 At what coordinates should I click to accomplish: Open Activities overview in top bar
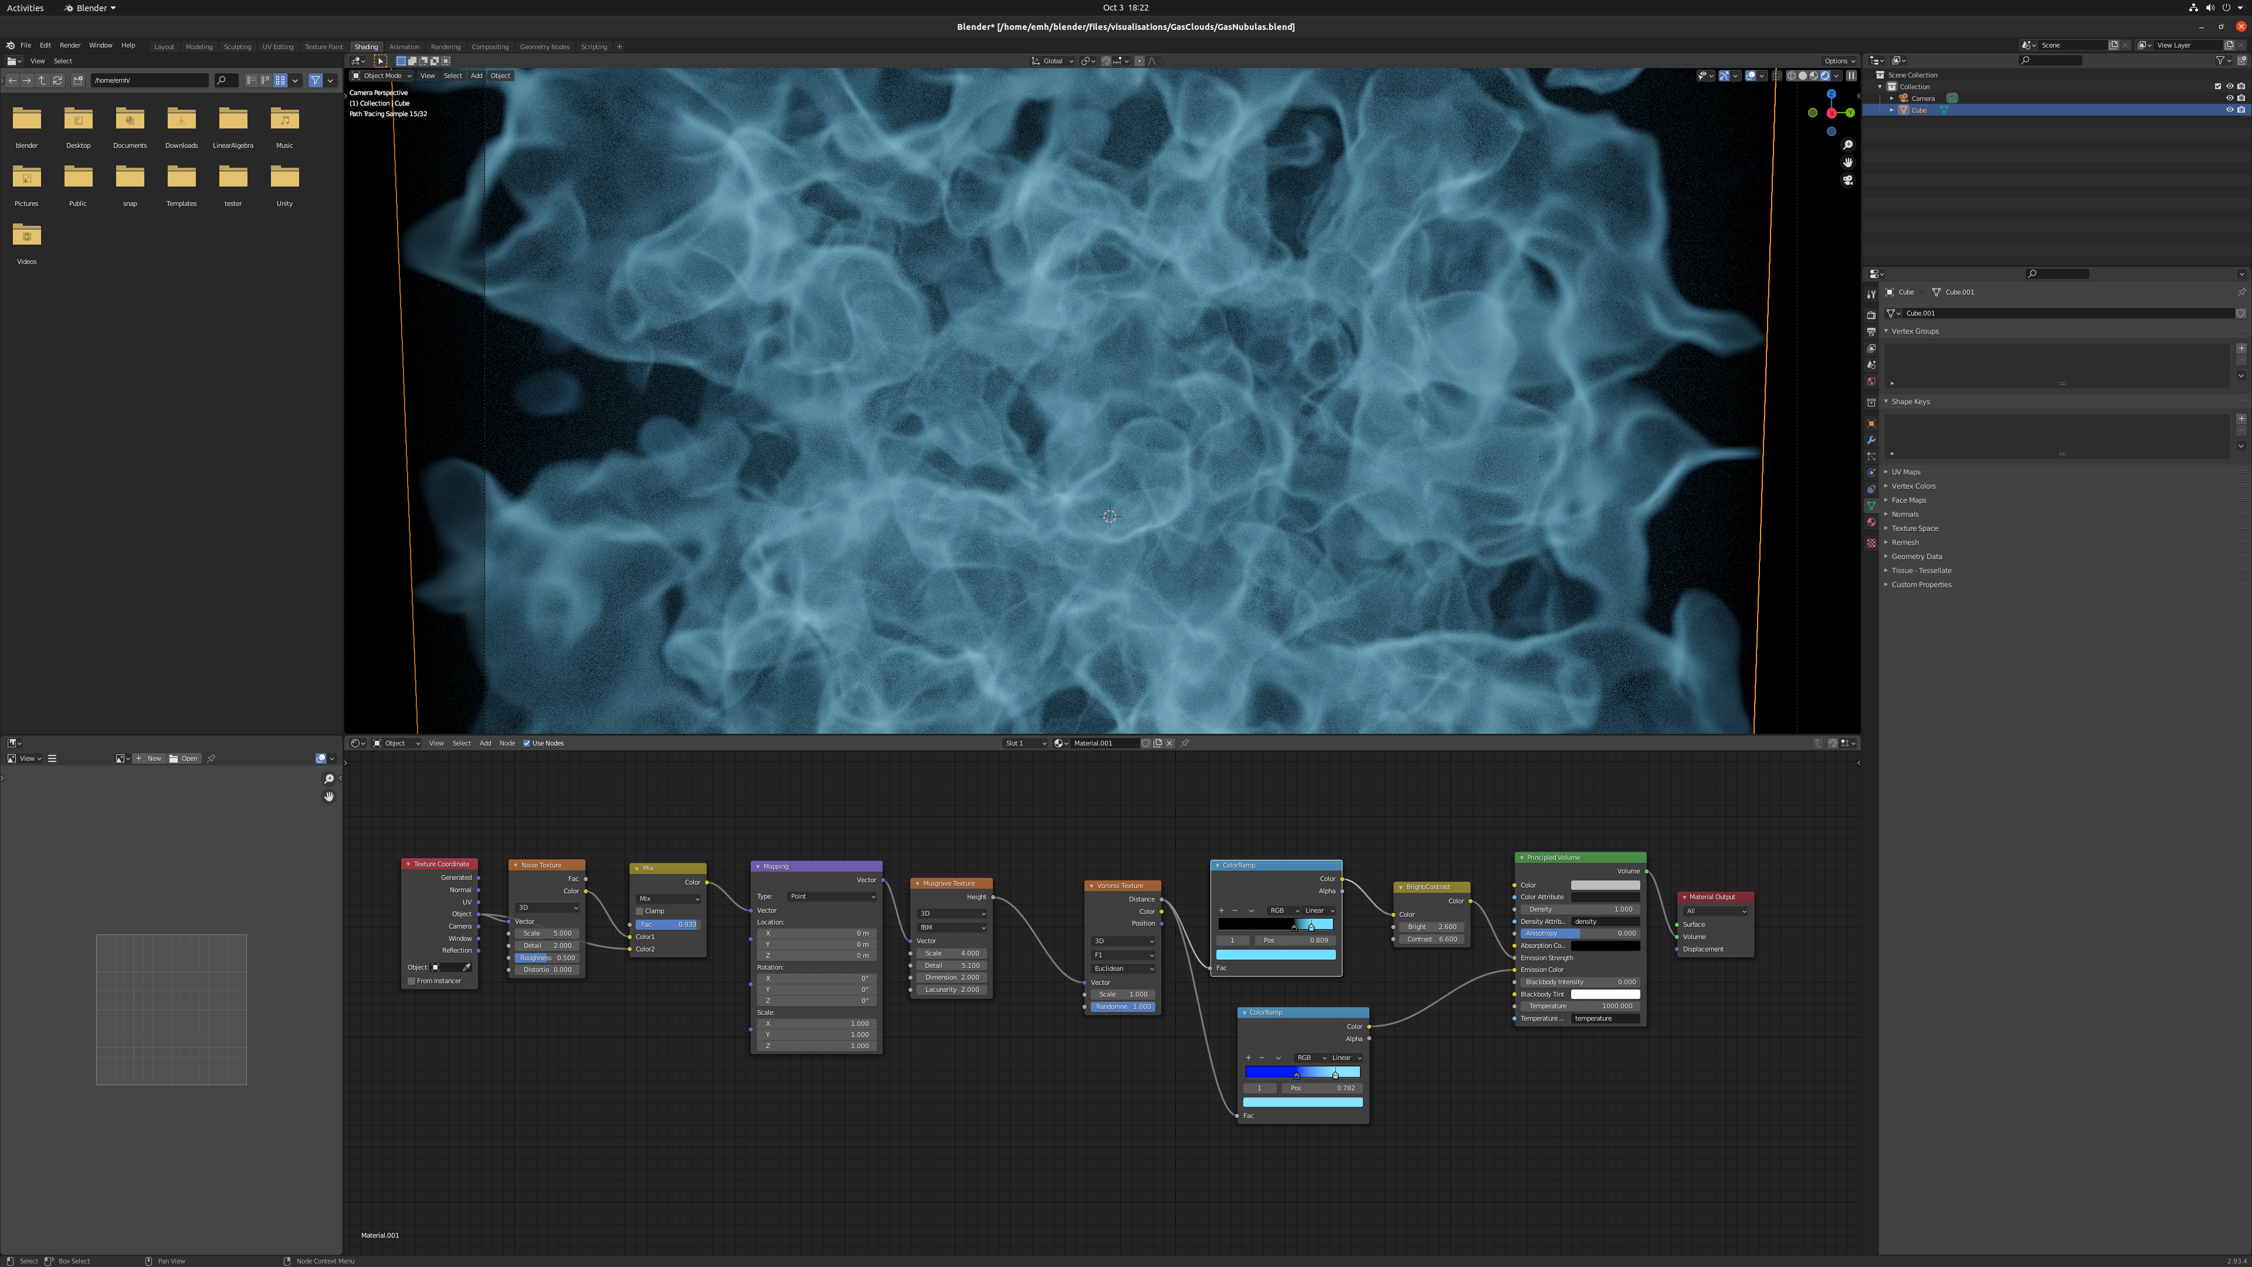[25, 8]
